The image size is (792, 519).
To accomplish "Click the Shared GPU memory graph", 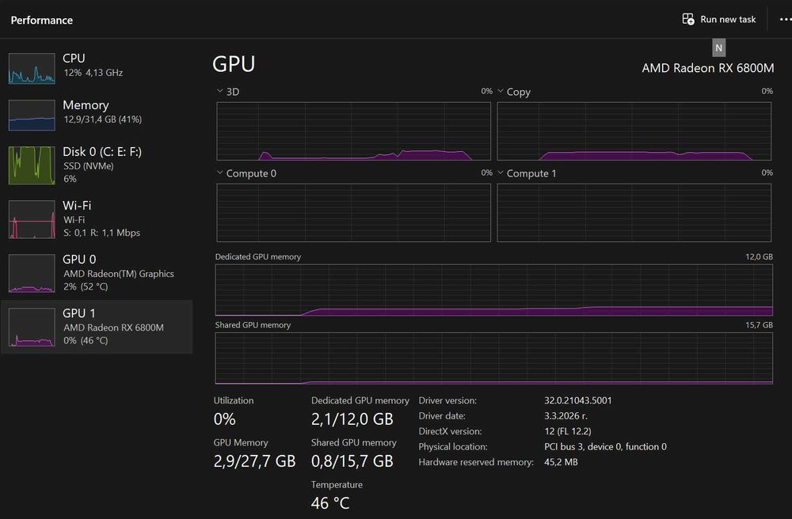I will coord(494,358).
